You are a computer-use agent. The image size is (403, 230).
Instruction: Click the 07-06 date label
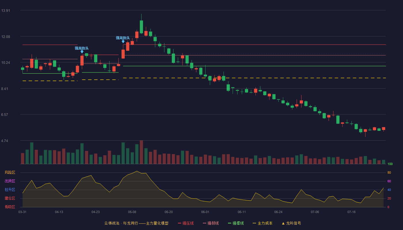pyautogui.click(x=315, y=212)
